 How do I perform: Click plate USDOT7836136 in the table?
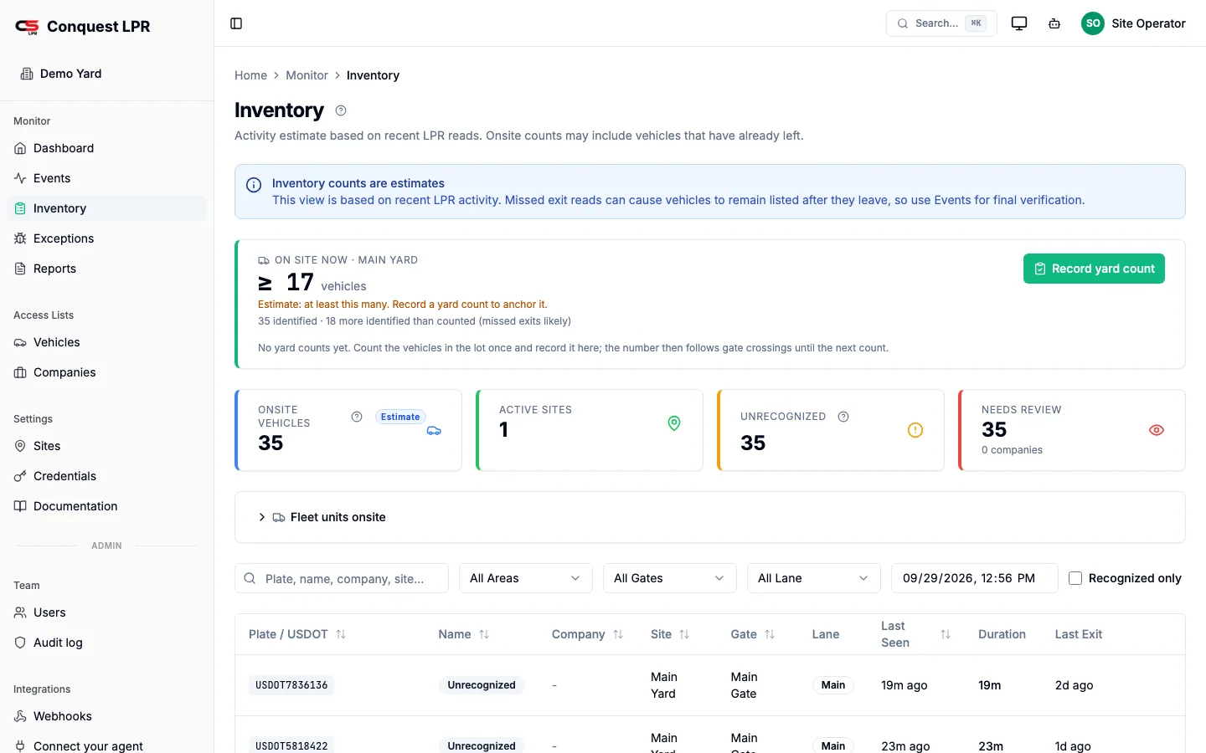[x=291, y=685]
